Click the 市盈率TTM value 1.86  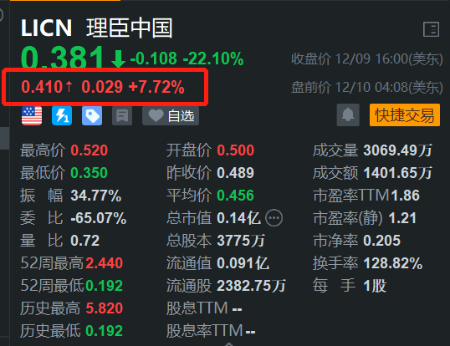point(405,196)
